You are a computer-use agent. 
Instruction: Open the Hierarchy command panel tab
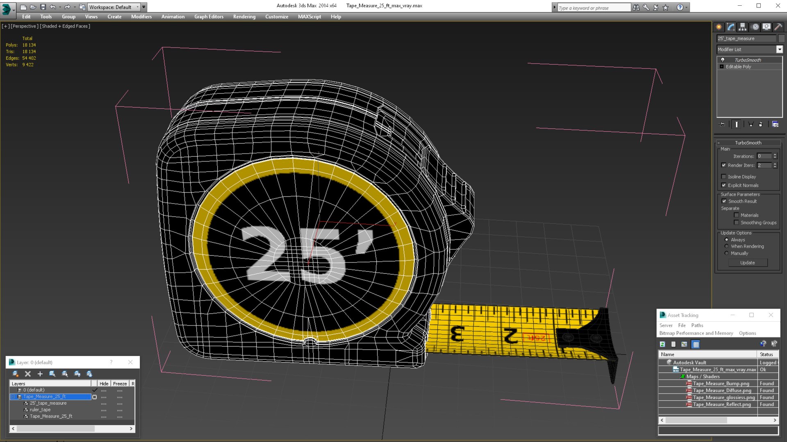point(743,27)
